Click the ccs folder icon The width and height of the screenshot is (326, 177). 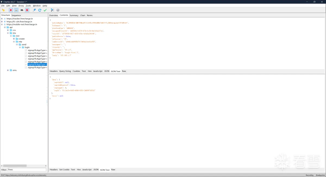pyautogui.click(x=11, y=30)
